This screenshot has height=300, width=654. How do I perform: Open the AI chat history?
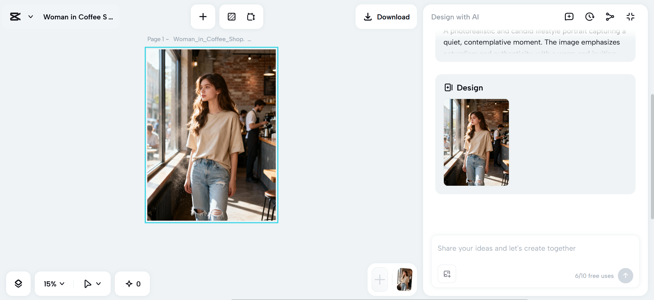click(x=589, y=17)
